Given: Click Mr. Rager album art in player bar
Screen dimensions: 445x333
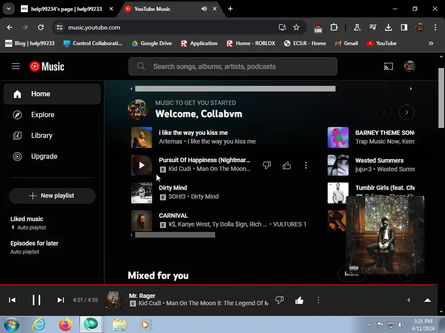Looking at the screenshot, I should point(113,300).
